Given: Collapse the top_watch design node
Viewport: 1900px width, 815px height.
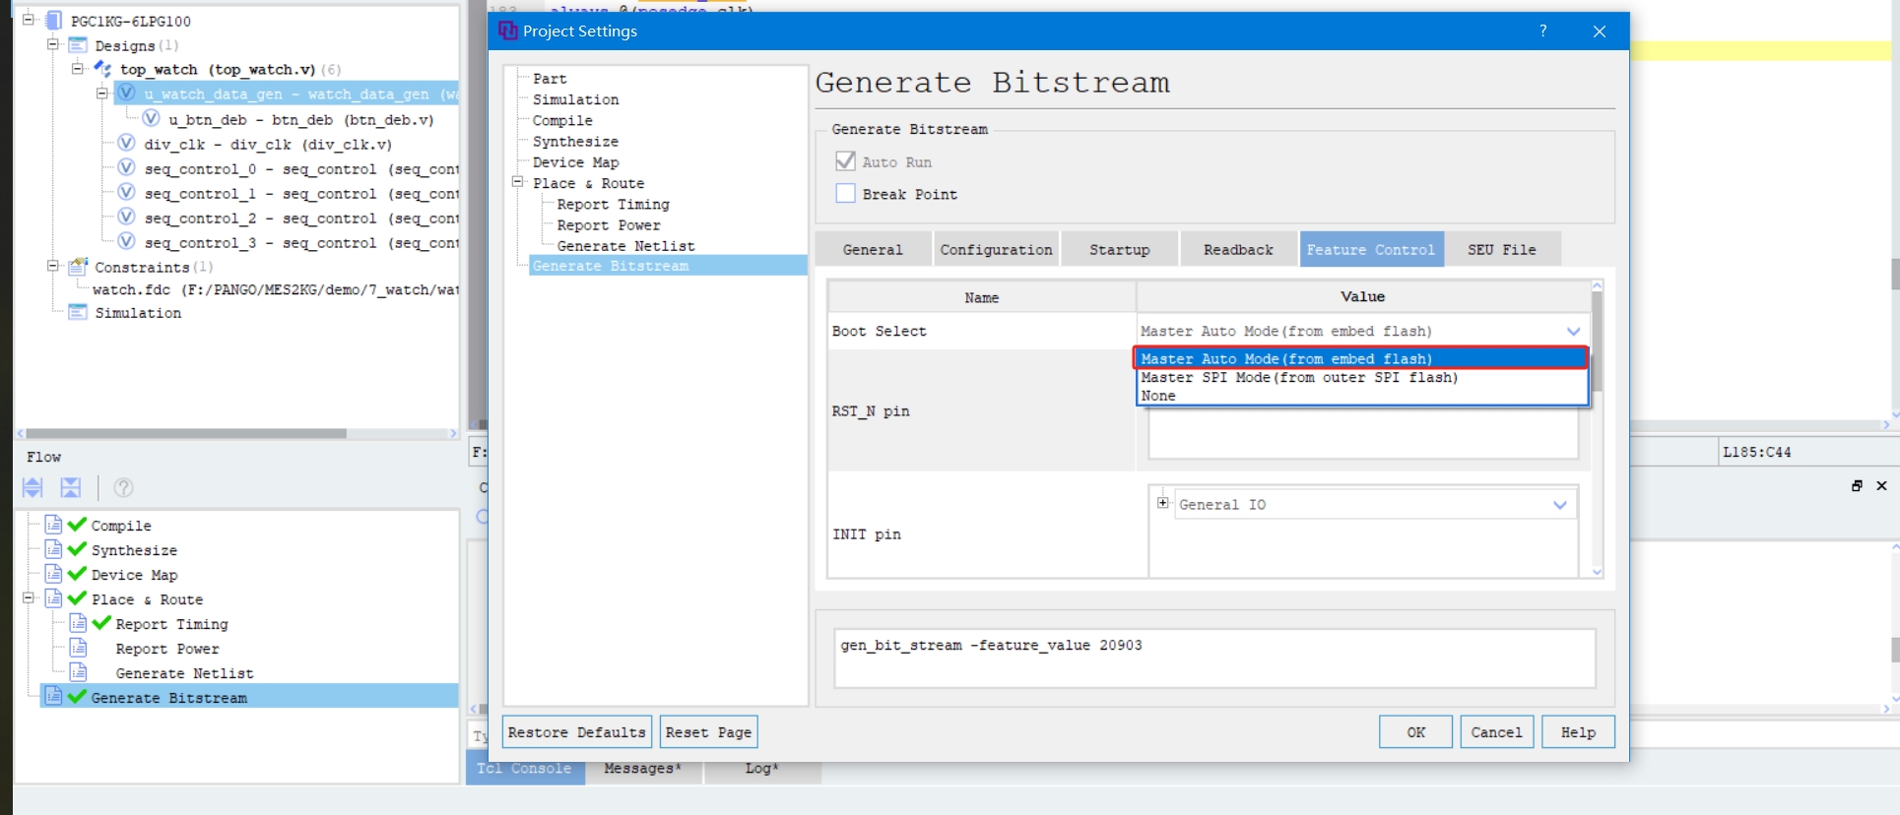Looking at the screenshot, I should click(78, 69).
